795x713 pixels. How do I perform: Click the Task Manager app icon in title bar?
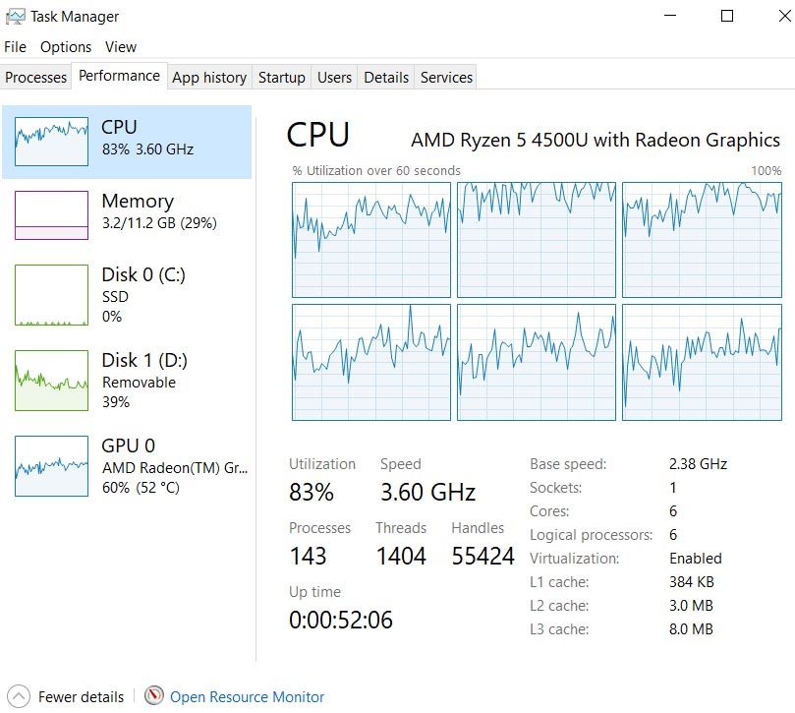15,17
